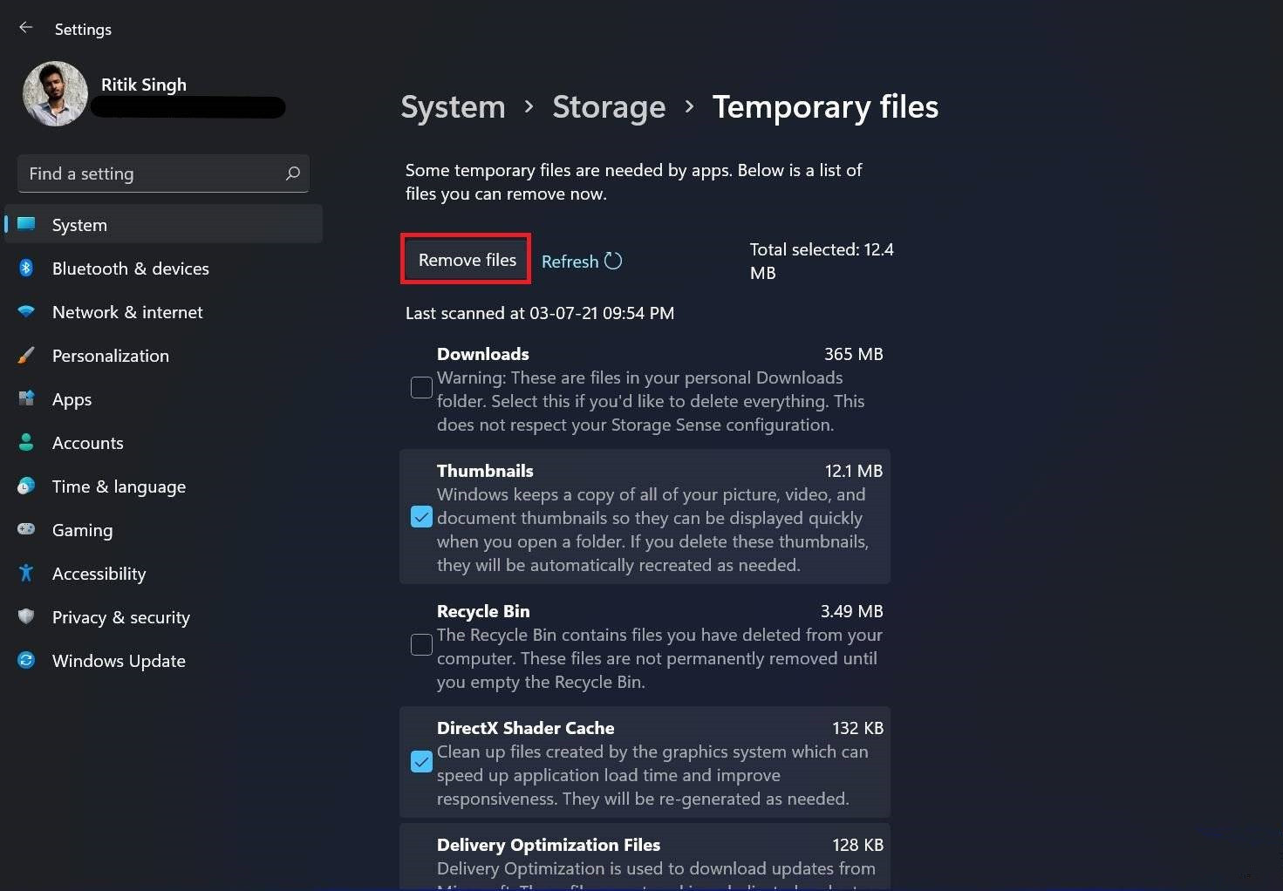Viewport: 1283px width, 891px height.
Task: Uncheck the Thumbnails checkbox
Action: [421, 517]
